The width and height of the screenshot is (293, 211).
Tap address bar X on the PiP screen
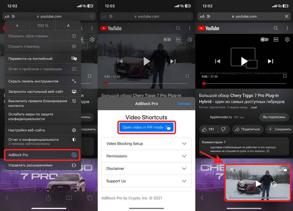tap(287, 16)
